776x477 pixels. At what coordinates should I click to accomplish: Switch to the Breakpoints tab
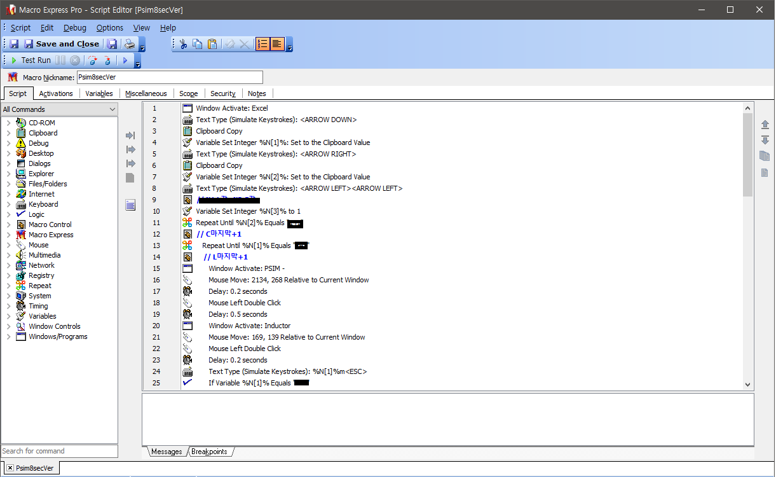tap(209, 452)
